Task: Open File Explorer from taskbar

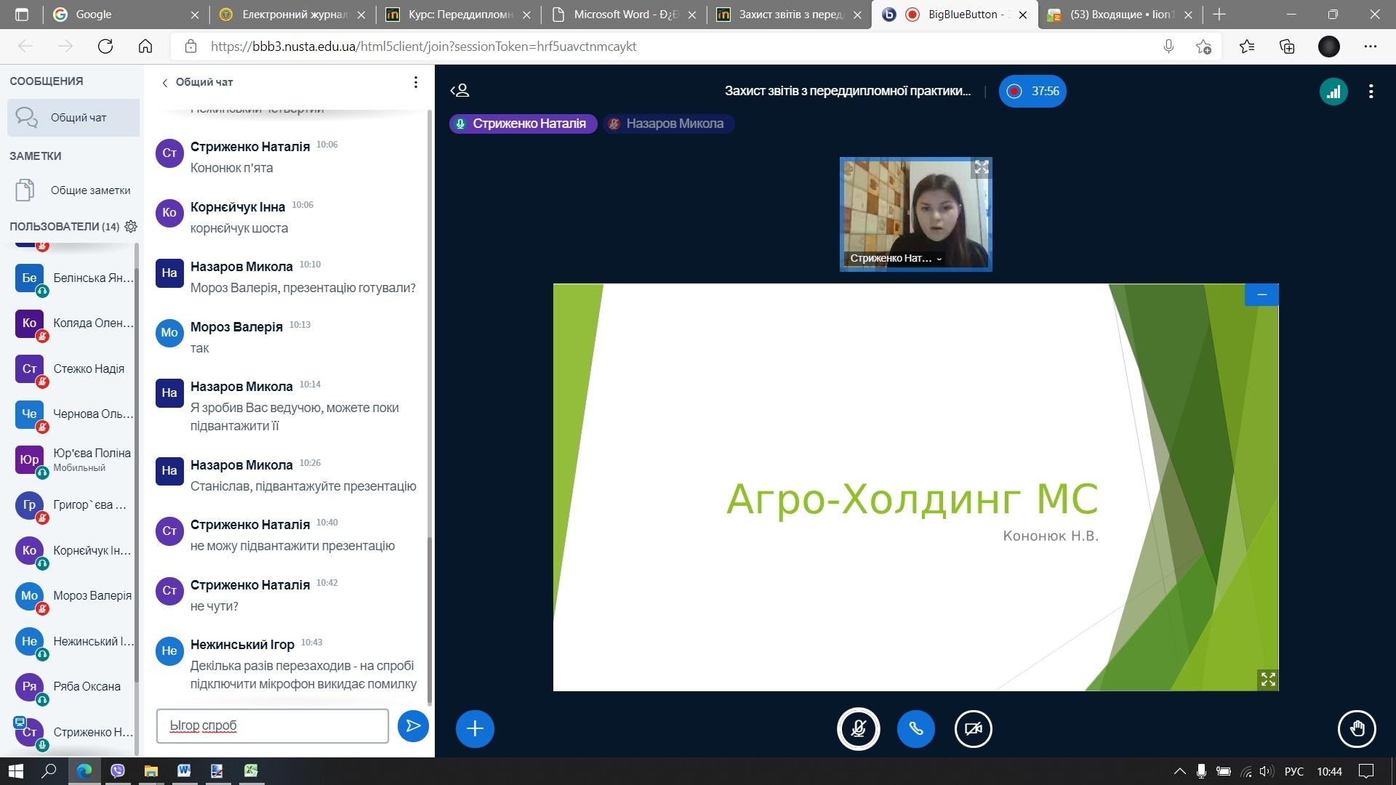Action: pos(151,770)
